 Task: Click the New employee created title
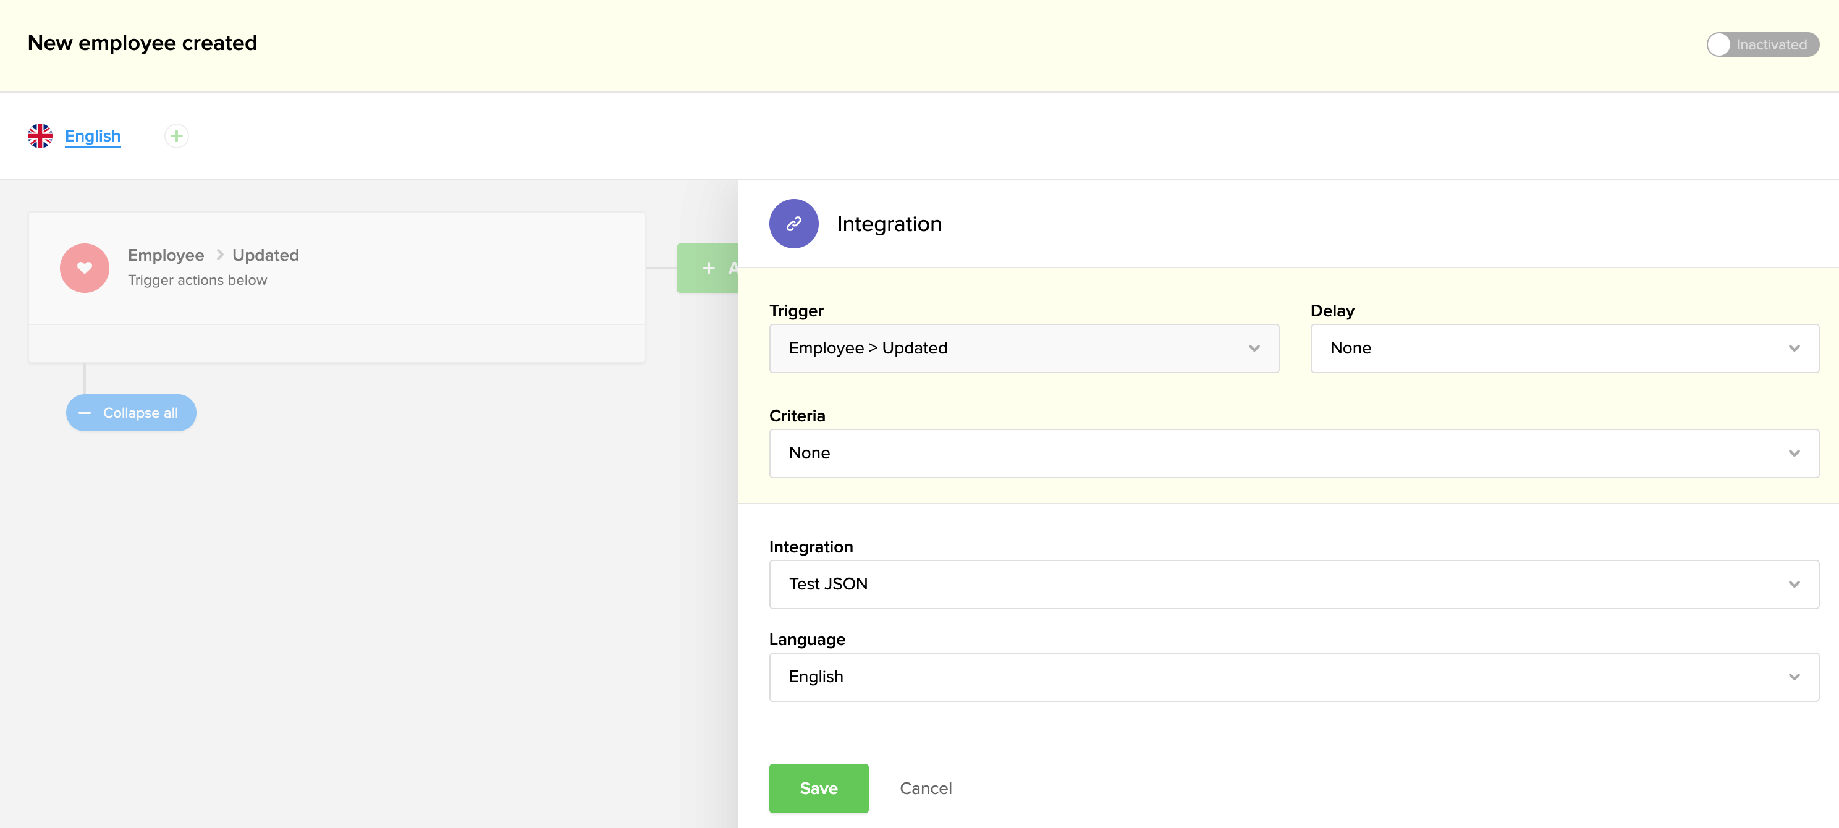click(x=142, y=43)
